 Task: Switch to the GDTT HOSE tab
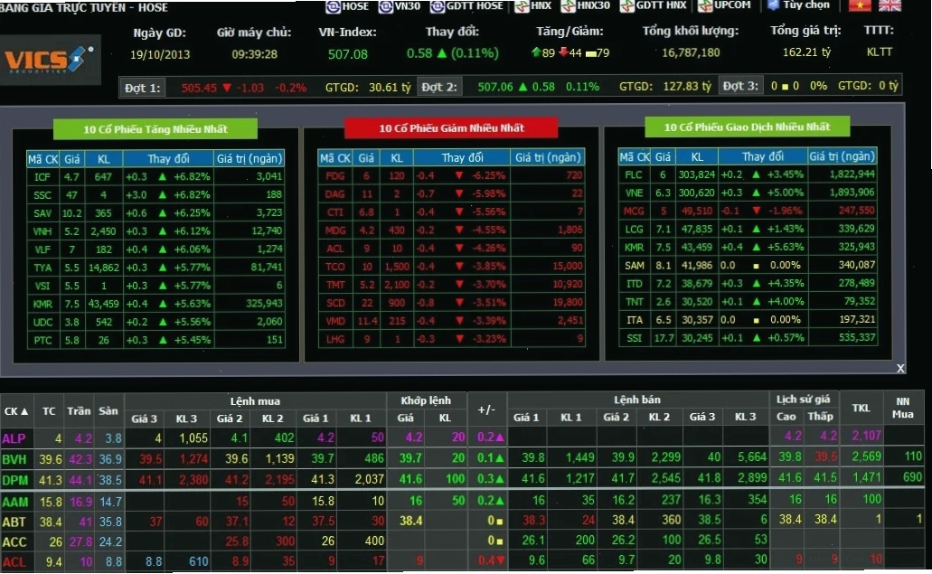click(x=467, y=6)
